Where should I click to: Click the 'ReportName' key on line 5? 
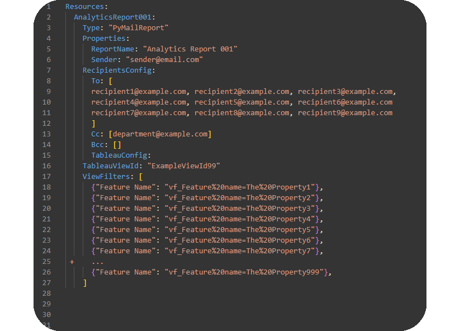point(113,49)
